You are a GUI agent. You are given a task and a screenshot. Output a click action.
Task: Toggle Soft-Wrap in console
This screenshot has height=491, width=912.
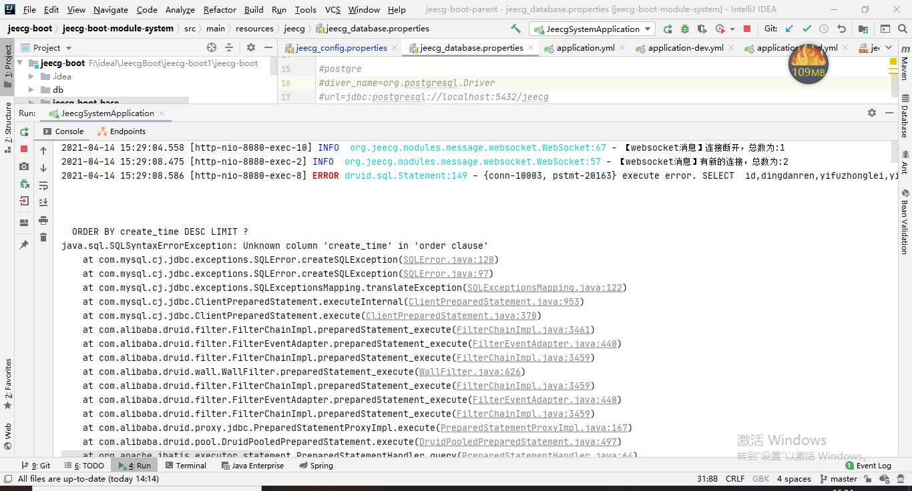click(x=43, y=185)
